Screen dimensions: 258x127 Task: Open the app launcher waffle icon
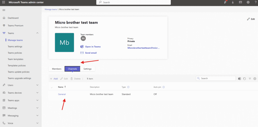[x=4, y=2]
